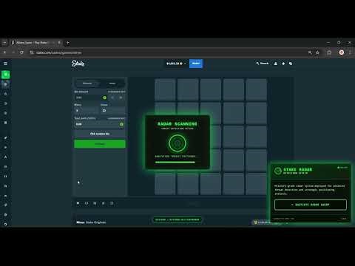This screenshot has width=355, height=266.
Task: Reveal the second tile in the top row
Action: (x=188, y=89)
